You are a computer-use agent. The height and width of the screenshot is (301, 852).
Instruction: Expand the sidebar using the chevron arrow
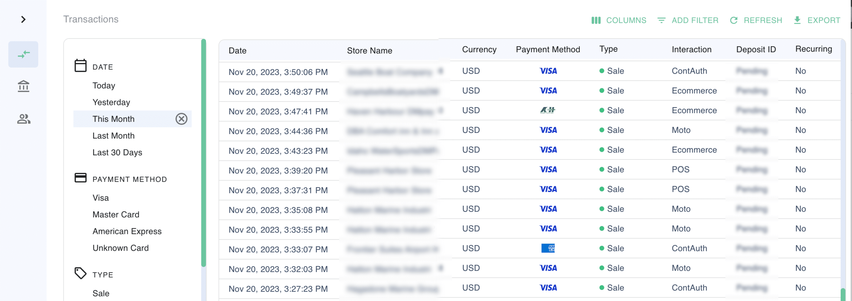23,19
